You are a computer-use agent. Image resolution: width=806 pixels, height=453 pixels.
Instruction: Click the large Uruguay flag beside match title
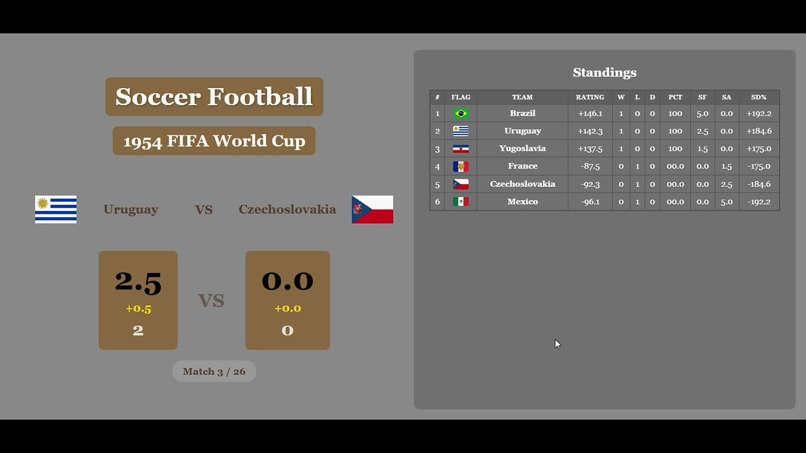click(x=56, y=210)
